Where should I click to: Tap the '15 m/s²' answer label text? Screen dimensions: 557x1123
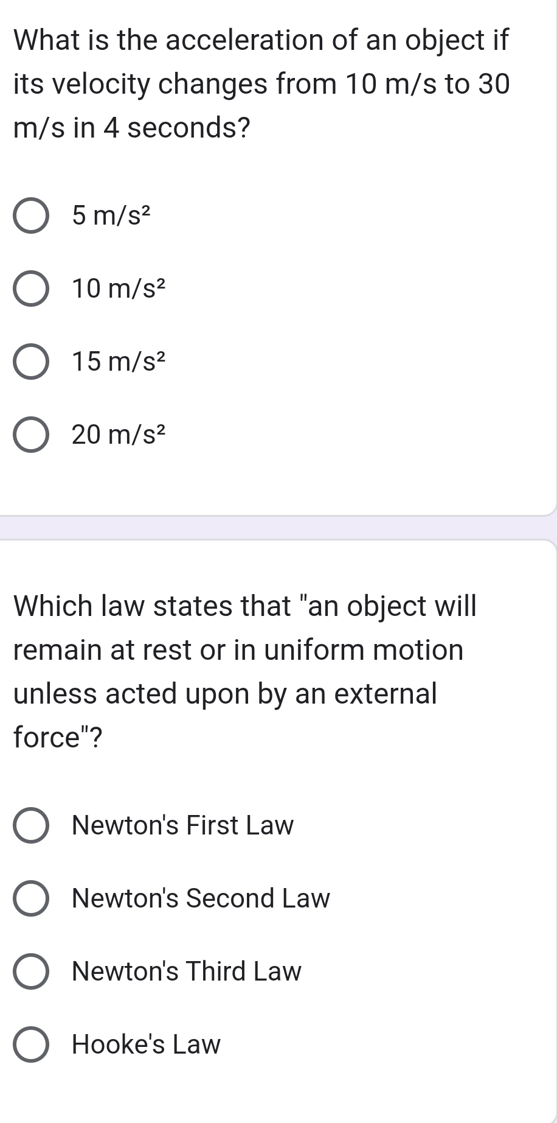pos(119,362)
